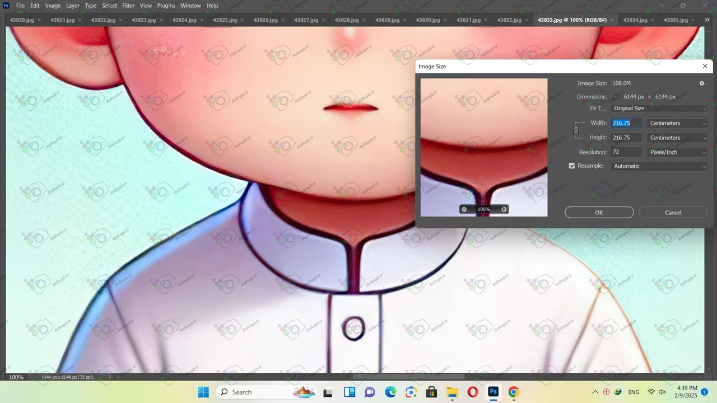Zoom out the Image Size preview
The image size is (717, 403).
click(464, 209)
